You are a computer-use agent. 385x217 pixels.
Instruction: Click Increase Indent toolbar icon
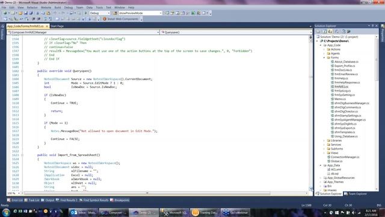(x=38, y=19)
